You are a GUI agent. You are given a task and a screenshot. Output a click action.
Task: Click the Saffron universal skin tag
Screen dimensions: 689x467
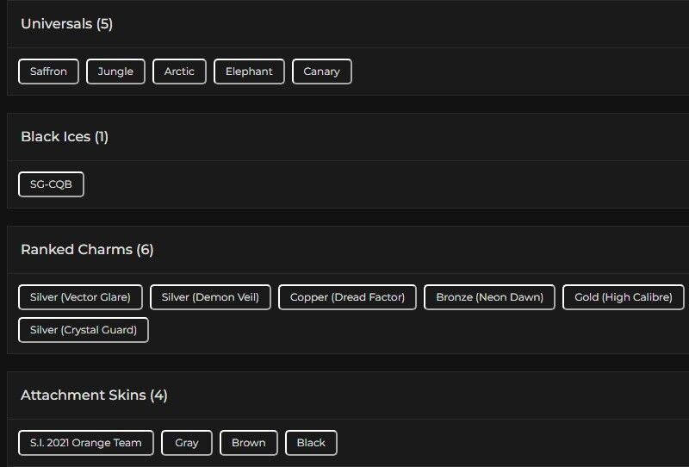pyautogui.click(x=48, y=72)
